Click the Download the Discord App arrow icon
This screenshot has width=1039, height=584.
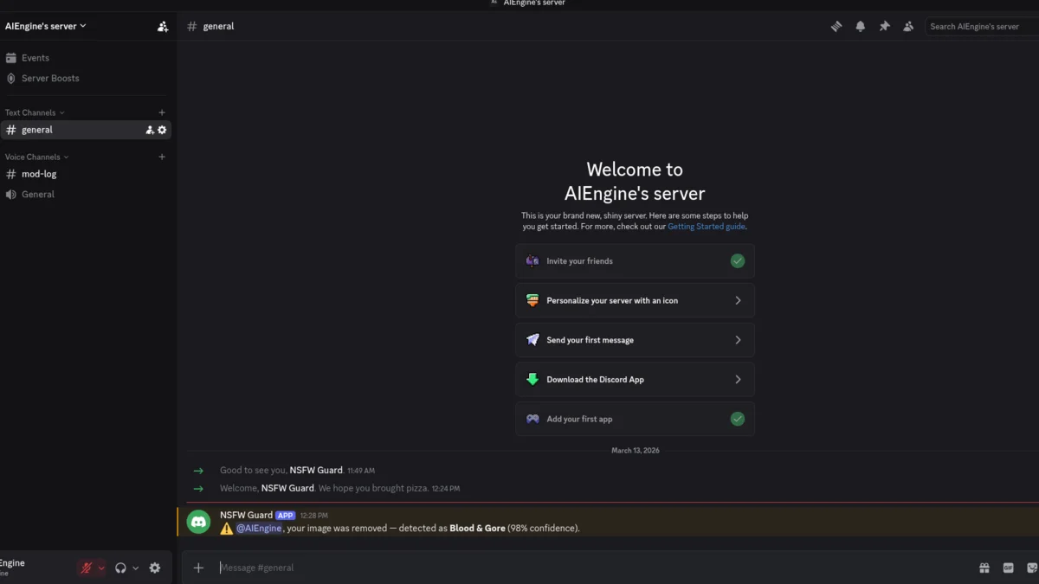click(532, 379)
